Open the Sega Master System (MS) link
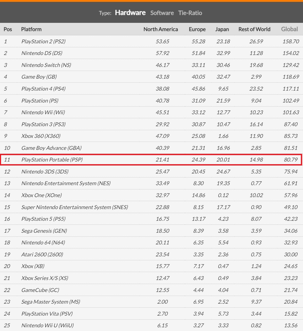The image size is (303, 331). click(51, 302)
